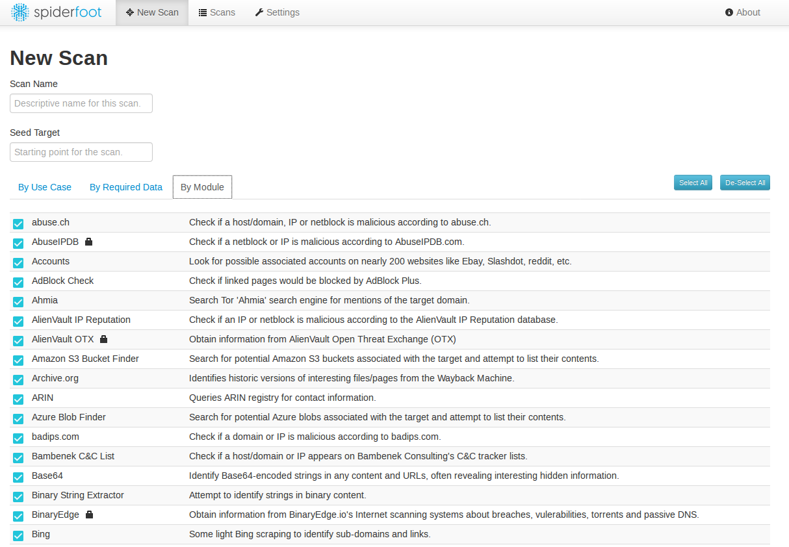Viewport: 789px width, 547px height.
Task: Click the Select All button
Action: coord(693,183)
